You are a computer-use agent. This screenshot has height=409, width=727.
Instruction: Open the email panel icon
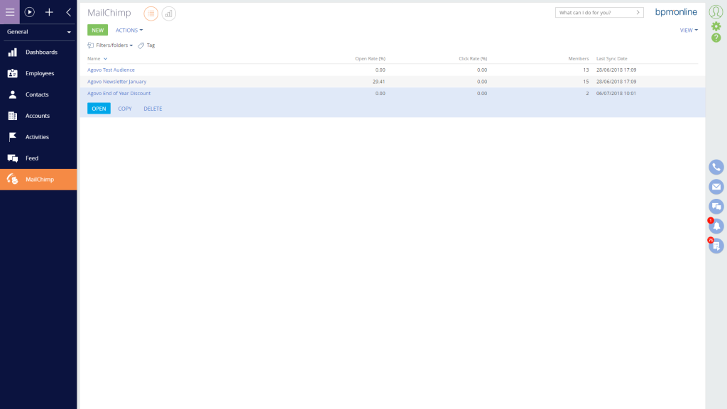click(x=716, y=187)
